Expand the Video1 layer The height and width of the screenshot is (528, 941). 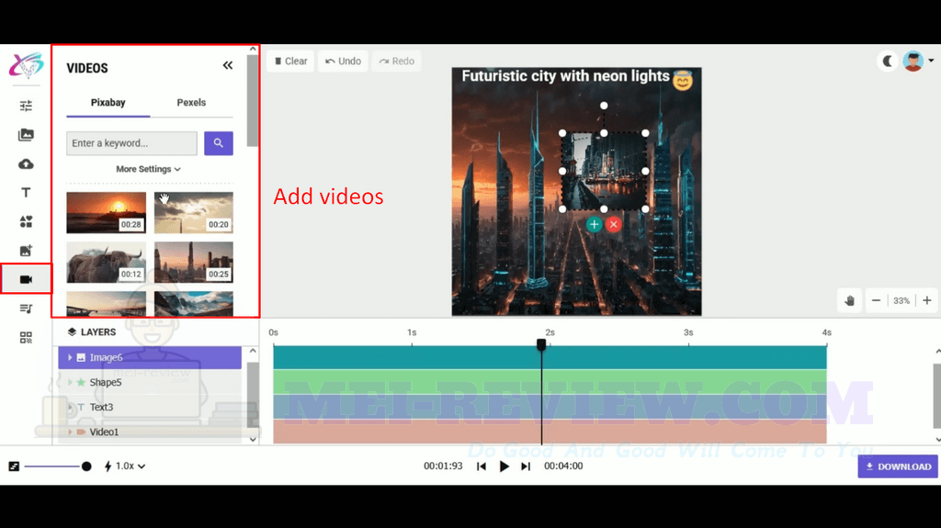pos(70,432)
